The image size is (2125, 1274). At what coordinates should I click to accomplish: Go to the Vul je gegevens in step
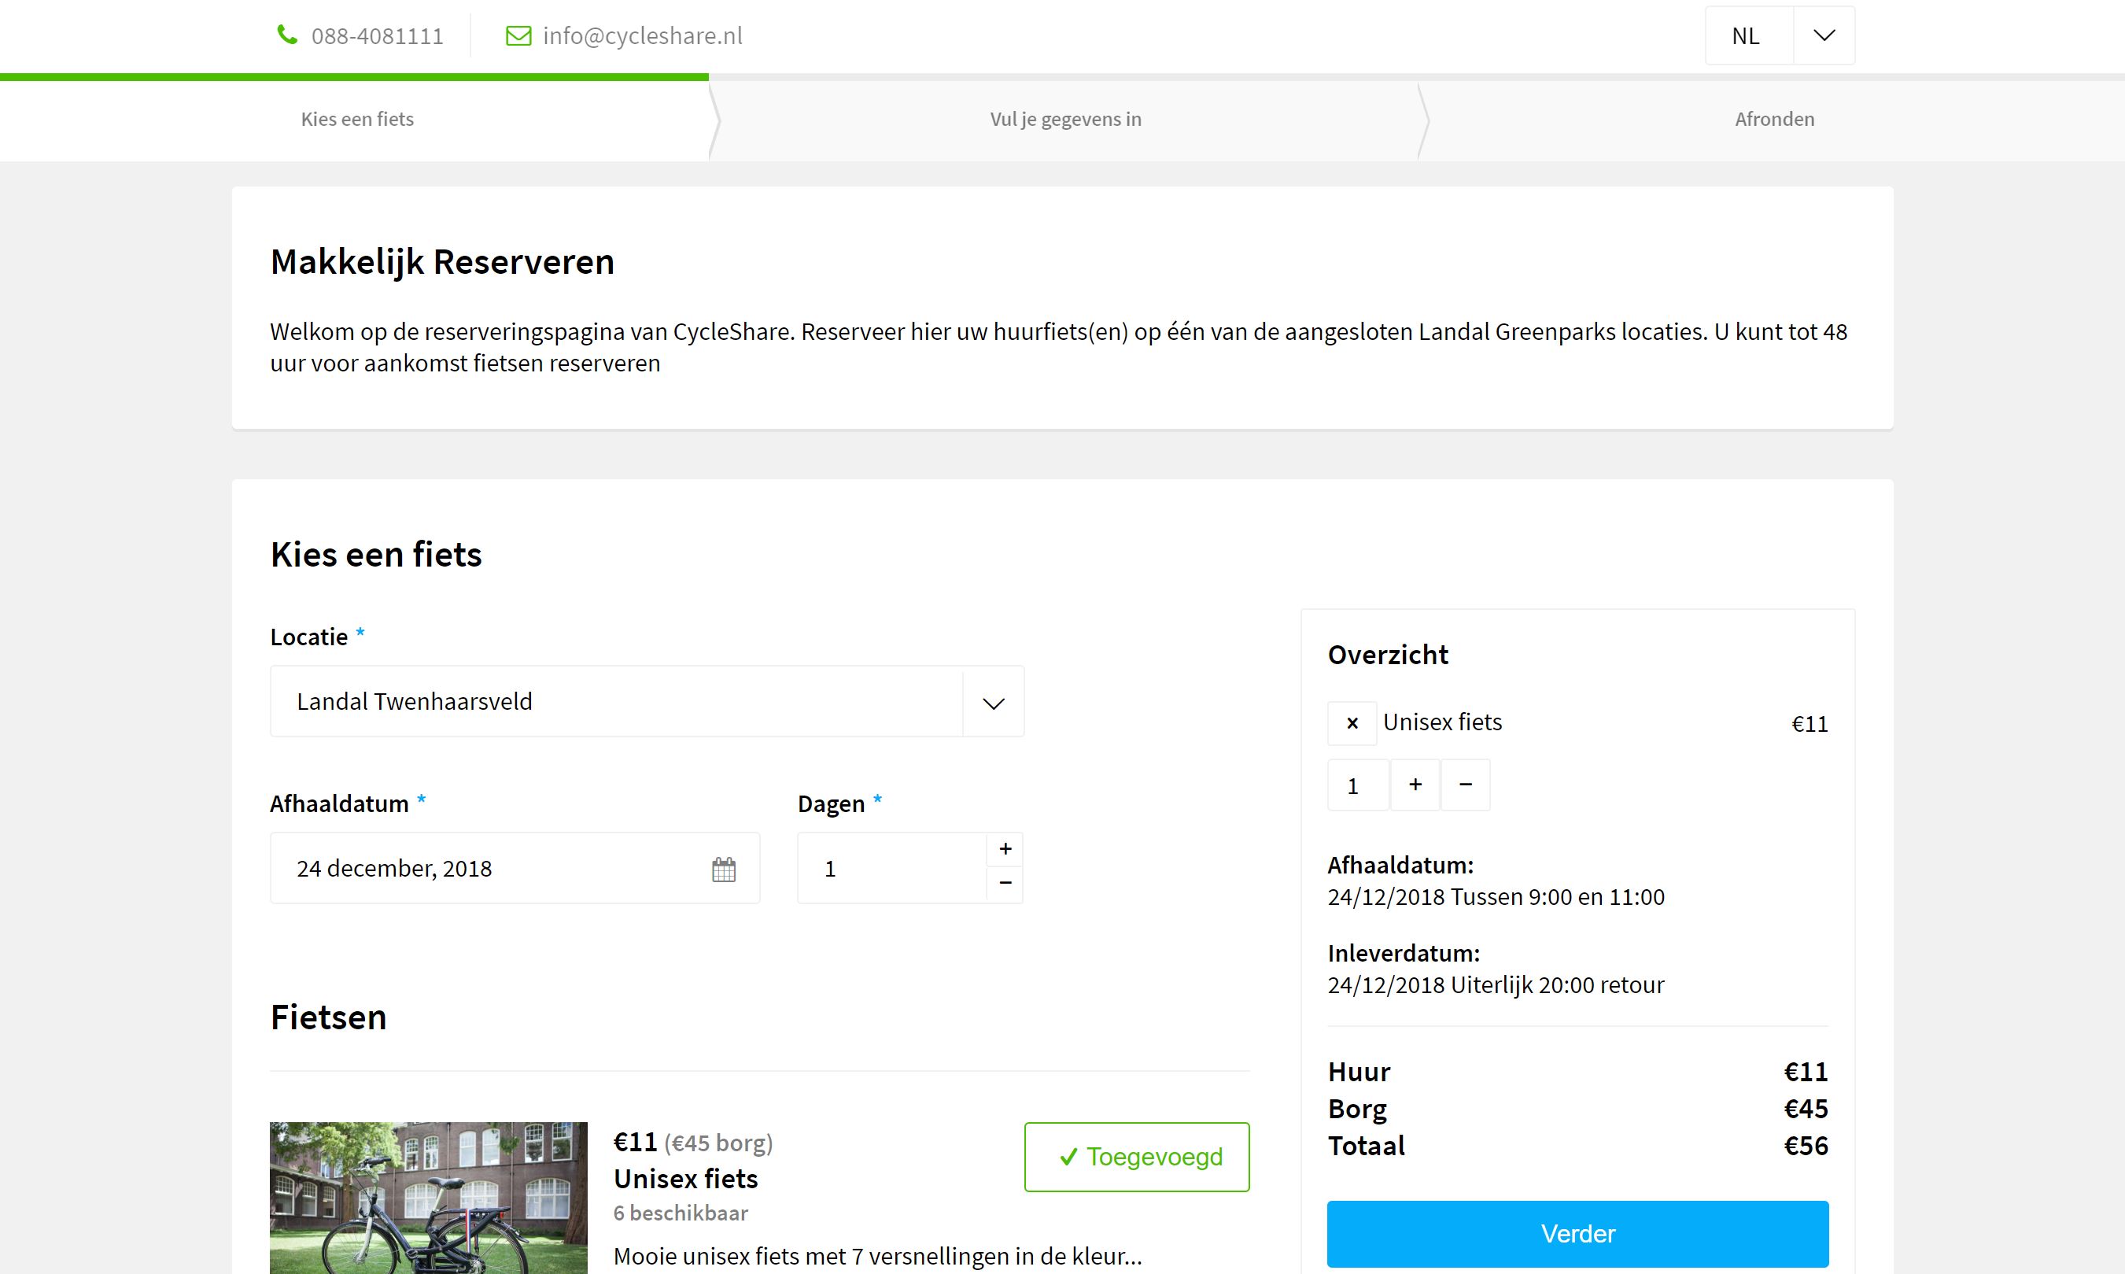[1065, 120]
